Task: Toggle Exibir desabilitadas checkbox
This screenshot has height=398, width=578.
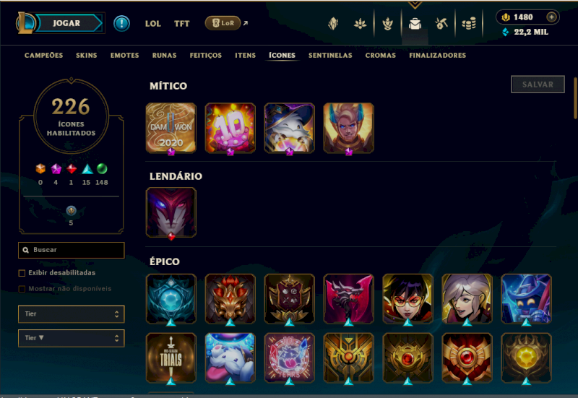Action: 22,273
